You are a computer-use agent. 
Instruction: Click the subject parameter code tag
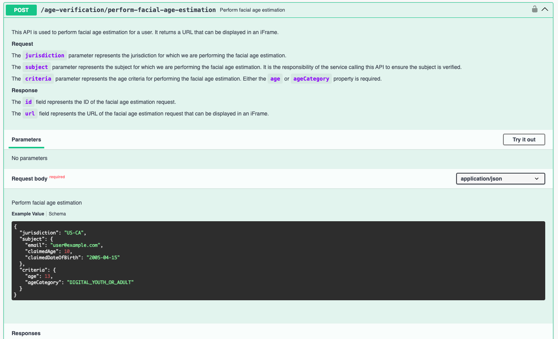(36, 67)
